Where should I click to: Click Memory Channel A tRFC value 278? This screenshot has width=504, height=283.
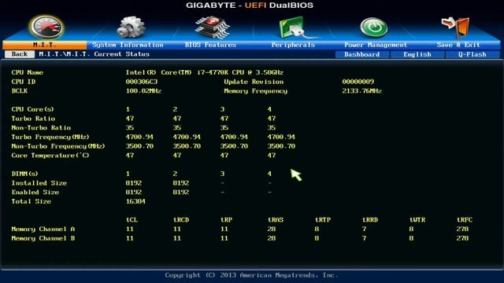pos(462,229)
